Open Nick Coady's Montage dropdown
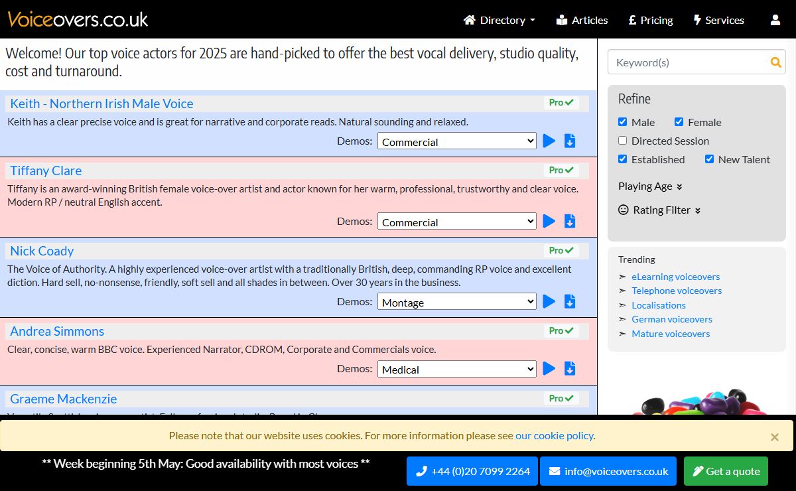Viewport: 796px width, 491px height. pos(457,302)
